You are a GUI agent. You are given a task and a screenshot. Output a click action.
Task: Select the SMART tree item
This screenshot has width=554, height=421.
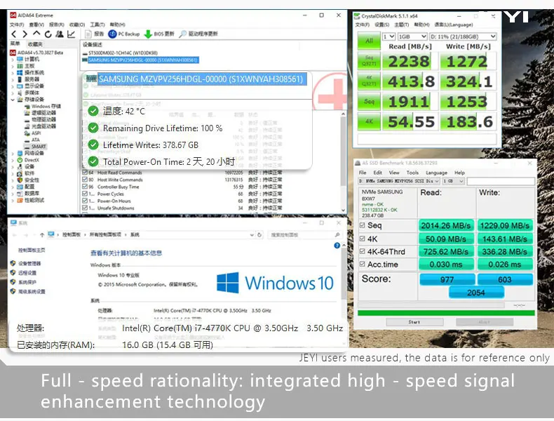[x=35, y=147]
